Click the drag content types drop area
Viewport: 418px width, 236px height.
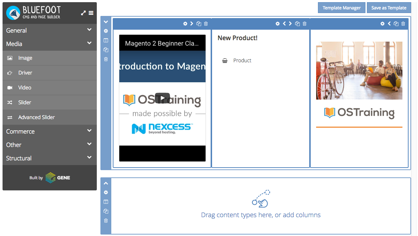click(x=261, y=206)
